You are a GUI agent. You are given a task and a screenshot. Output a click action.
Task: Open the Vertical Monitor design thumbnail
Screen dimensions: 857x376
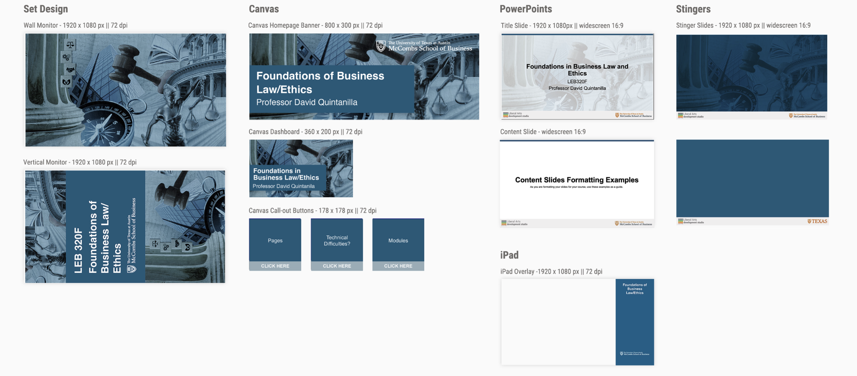pyautogui.click(x=125, y=227)
